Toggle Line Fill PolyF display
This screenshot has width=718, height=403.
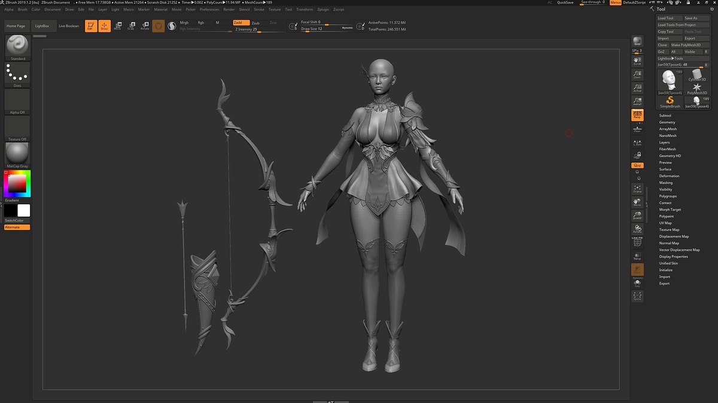[x=638, y=241]
